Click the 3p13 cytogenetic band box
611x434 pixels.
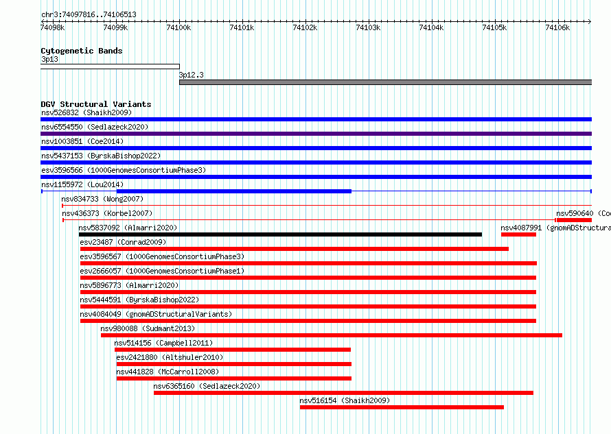pyautogui.click(x=110, y=67)
